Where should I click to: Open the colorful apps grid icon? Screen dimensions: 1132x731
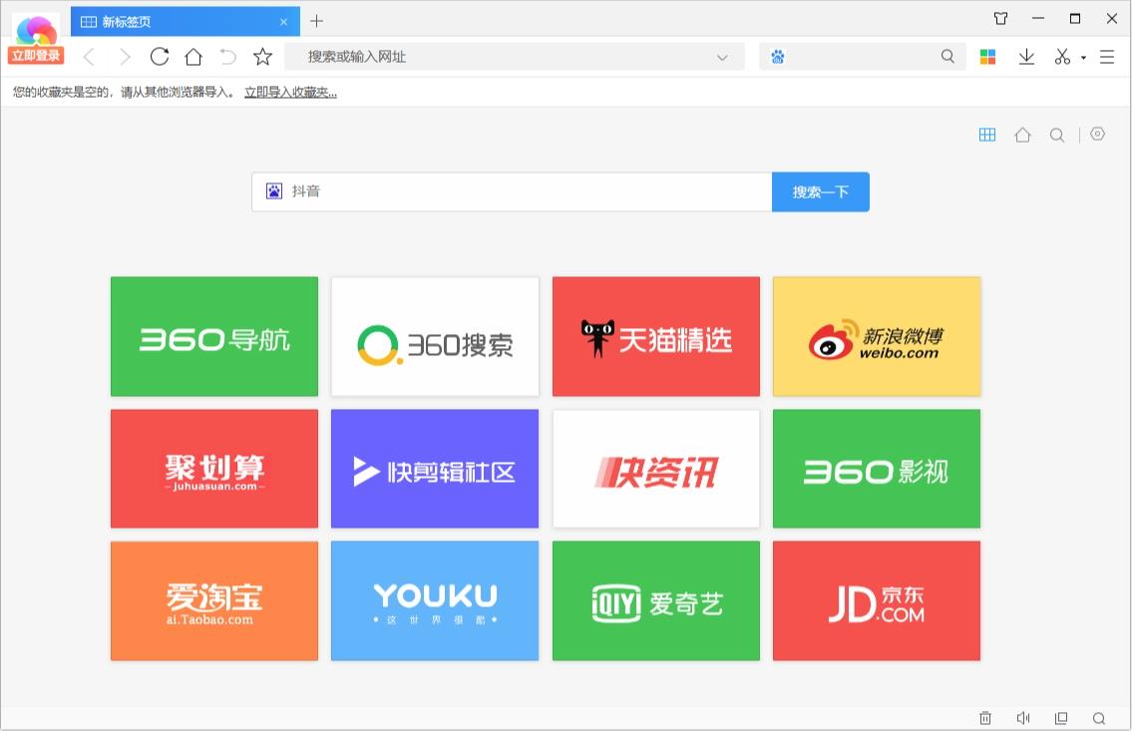(x=987, y=57)
